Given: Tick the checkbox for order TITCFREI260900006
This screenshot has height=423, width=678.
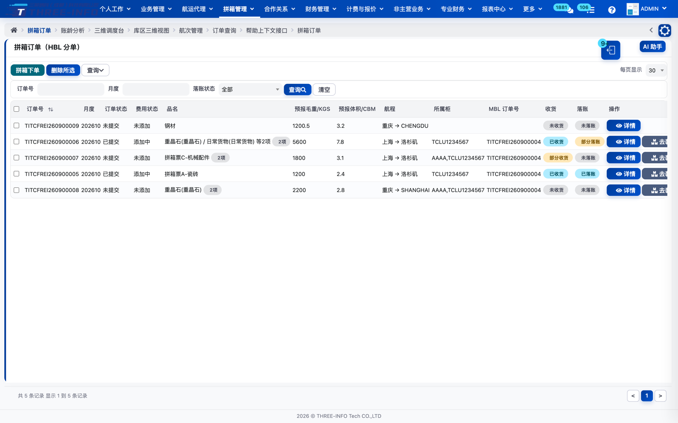Looking at the screenshot, I should click(x=17, y=142).
